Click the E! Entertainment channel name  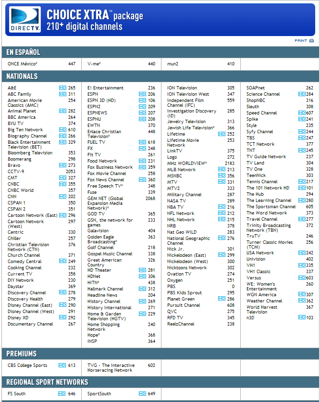105,88
